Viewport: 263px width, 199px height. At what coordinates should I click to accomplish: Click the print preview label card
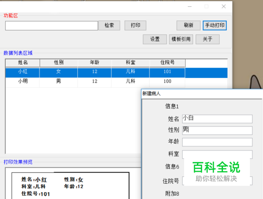pyautogui.click(x=70, y=186)
